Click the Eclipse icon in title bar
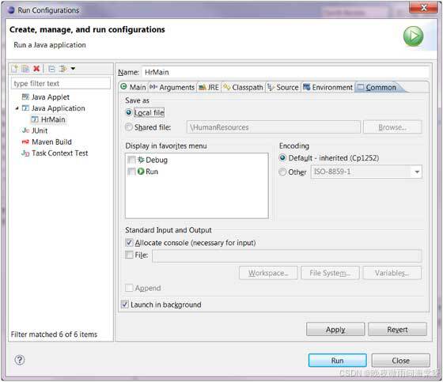The height and width of the screenshot is (382, 443). pos(11,10)
